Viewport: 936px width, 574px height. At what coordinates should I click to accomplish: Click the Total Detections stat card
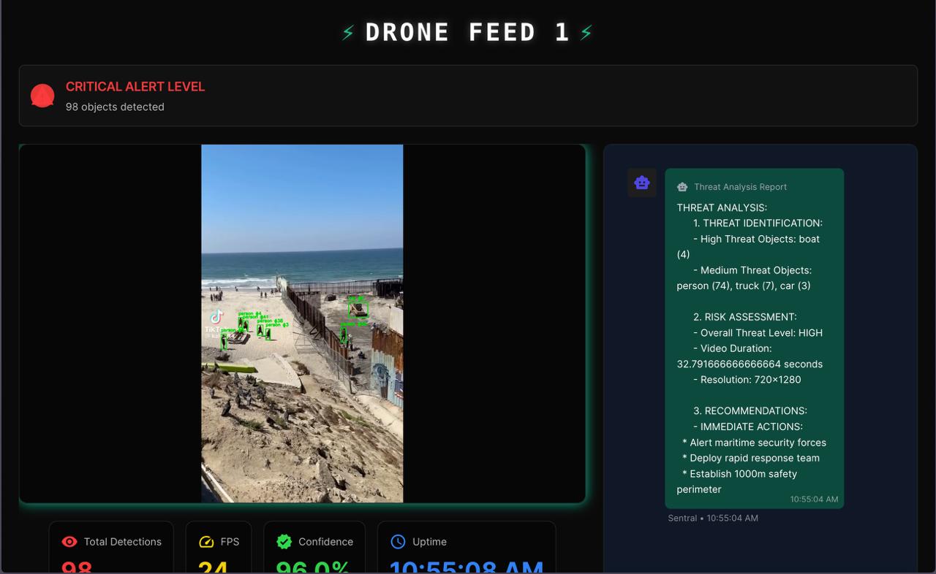pos(111,548)
